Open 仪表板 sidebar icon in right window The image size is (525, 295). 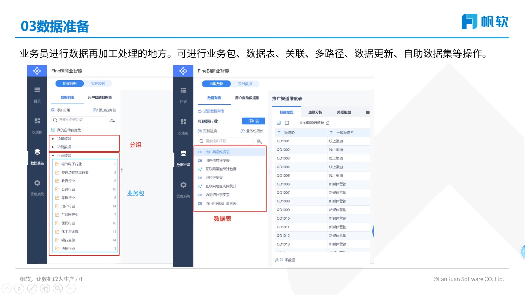point(183,122)
